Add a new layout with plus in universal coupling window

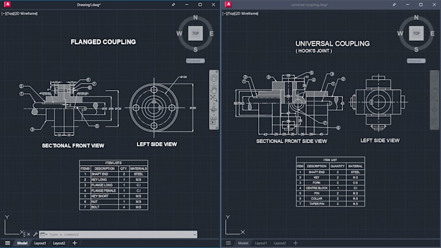point(295,243)
